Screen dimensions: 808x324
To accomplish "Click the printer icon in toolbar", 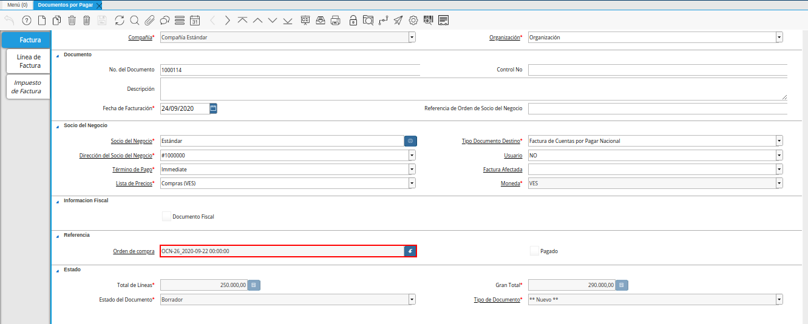I will click(335, 21).
